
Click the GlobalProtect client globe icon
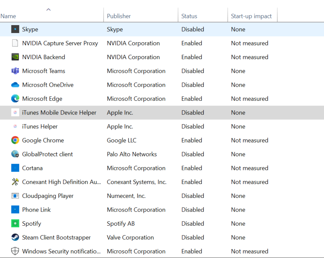(x=15, y=154)
